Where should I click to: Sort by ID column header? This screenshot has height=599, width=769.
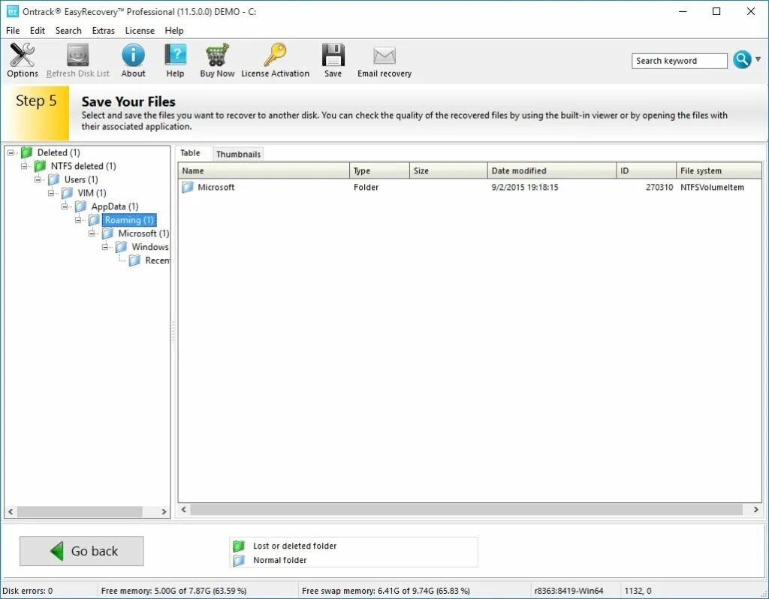(x=647, y=170)
